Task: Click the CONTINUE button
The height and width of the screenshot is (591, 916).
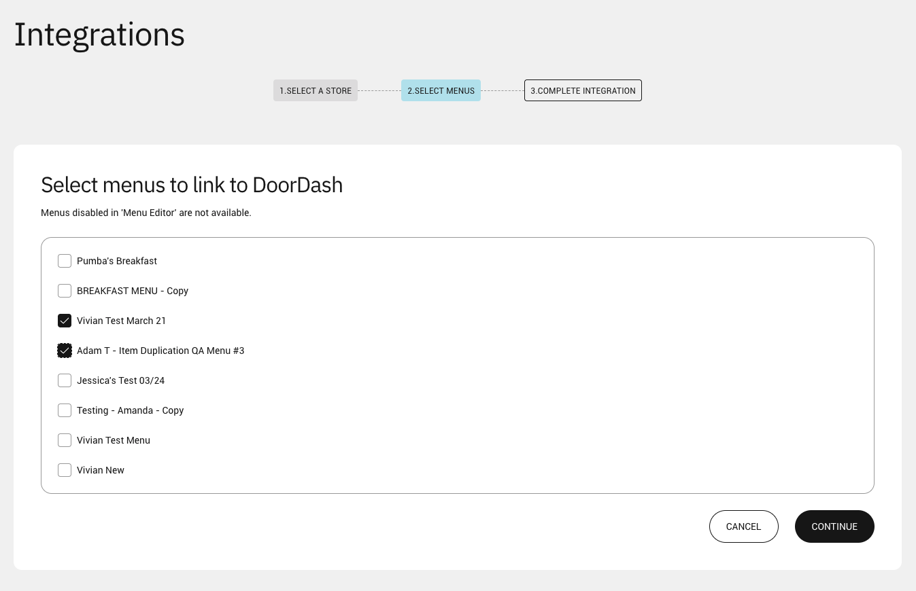Action: point(834,526)
